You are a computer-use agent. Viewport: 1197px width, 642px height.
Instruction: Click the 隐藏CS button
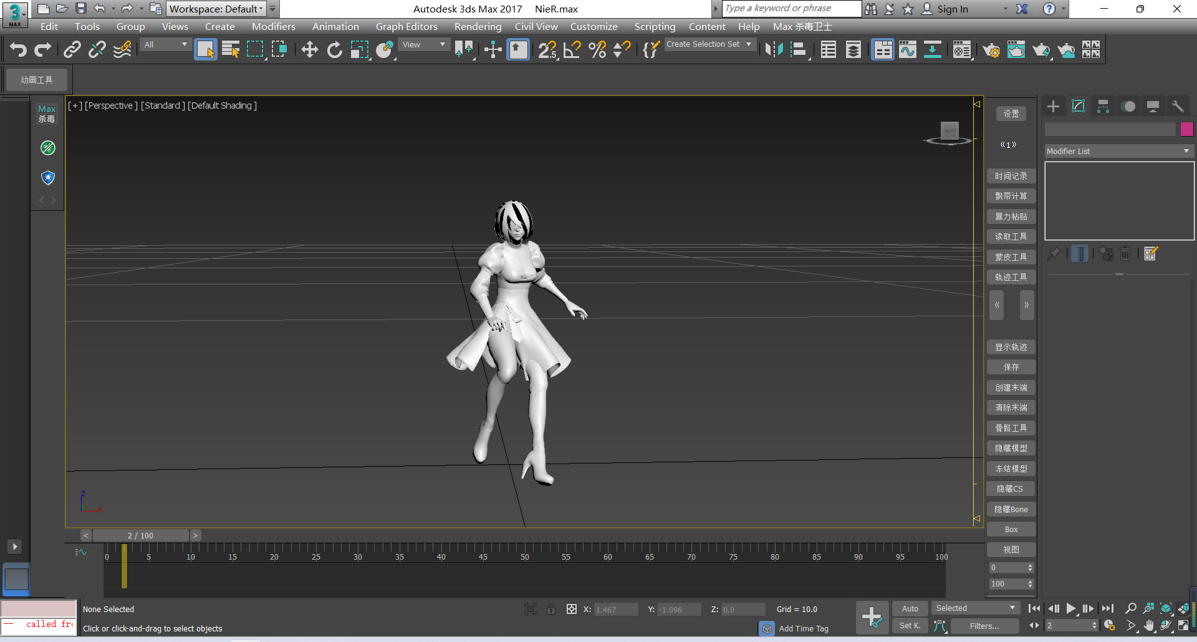1011,489
